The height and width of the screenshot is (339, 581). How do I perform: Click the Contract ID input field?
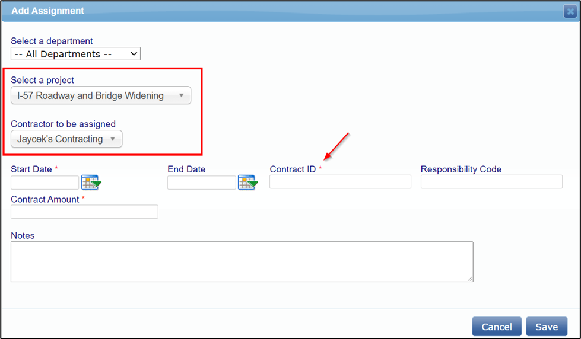pyautogui.click(x=340, y=182)
